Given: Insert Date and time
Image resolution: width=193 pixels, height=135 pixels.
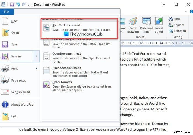Looking at the screenshot, I should pos(146,25).
